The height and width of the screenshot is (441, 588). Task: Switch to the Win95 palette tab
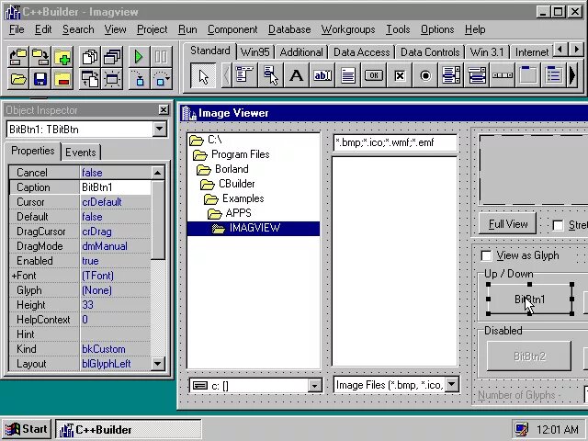coord(255,52)
